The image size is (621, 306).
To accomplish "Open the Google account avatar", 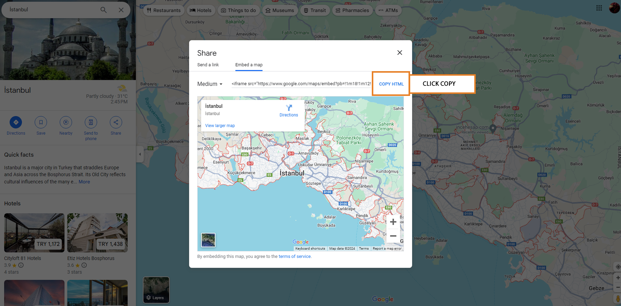I will pos(614,8).
